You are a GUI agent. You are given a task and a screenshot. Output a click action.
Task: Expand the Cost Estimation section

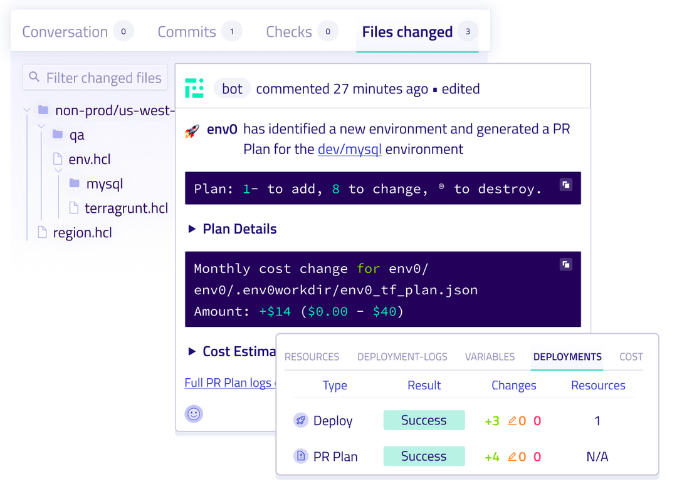(192, 351)
